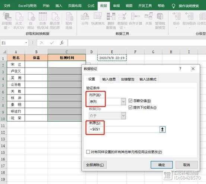The image size is (206, 184).
Task: Switch to Error Alert (出错警告) tab
Action: (128, 79)
